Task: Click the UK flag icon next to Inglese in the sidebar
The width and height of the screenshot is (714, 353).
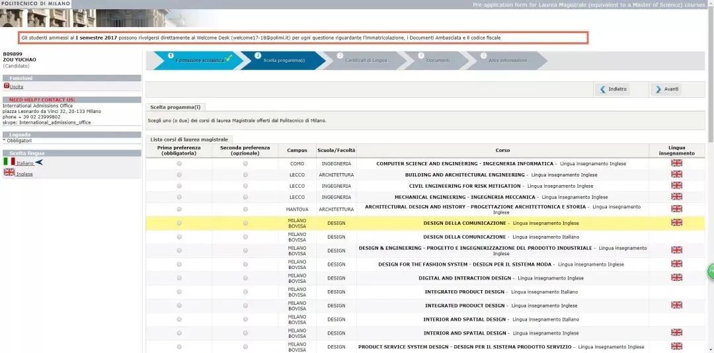Action: click(x=9, y=172)
